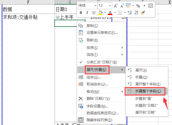The height and width of the screenshot is (125, 172).
Task: Select the 日期2 header cell
Action: (66, 9)
